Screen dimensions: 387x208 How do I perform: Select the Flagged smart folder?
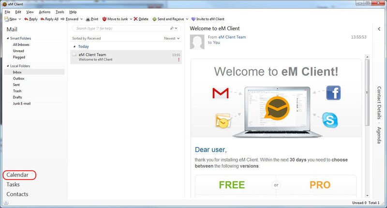pos(19,57)
